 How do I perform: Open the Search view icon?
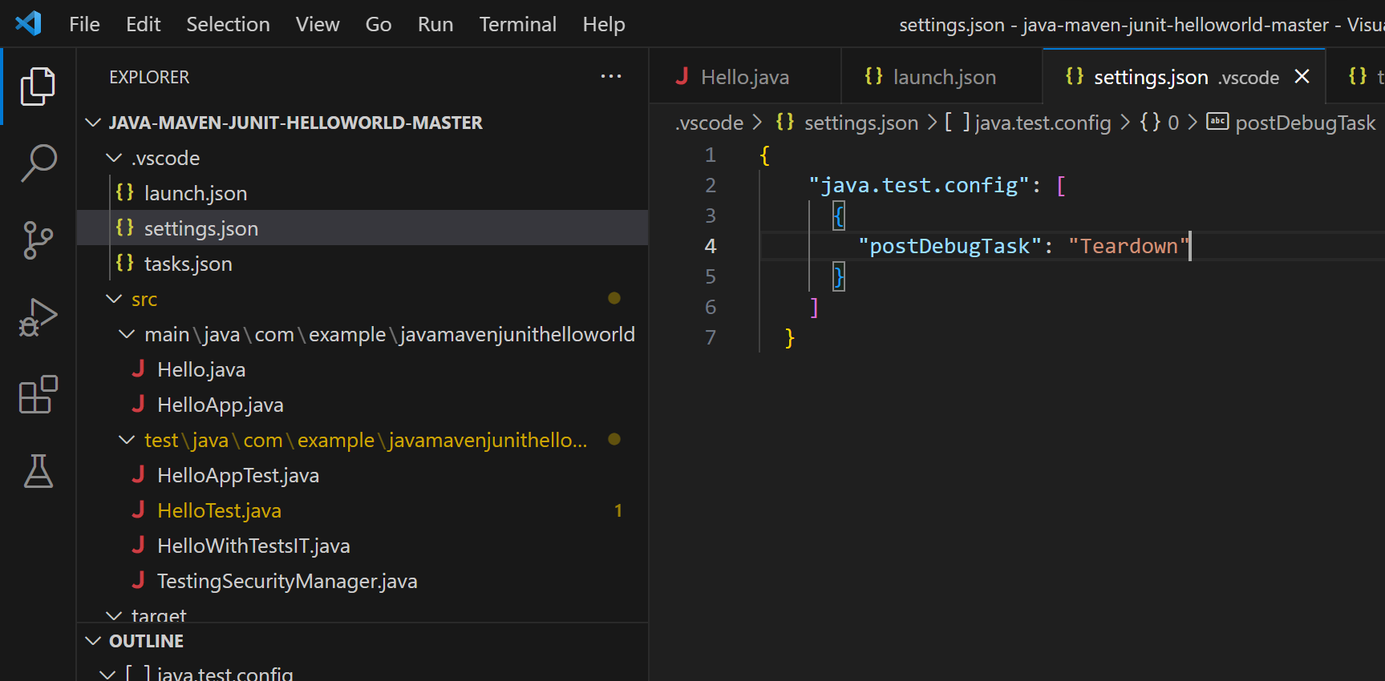pos(38,163)
